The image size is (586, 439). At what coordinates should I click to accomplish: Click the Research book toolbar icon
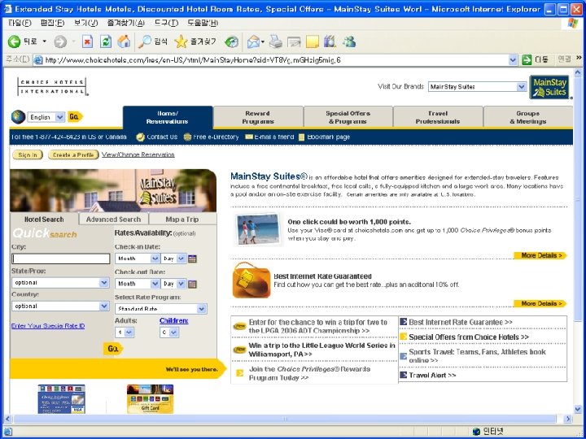click(330, 41)
